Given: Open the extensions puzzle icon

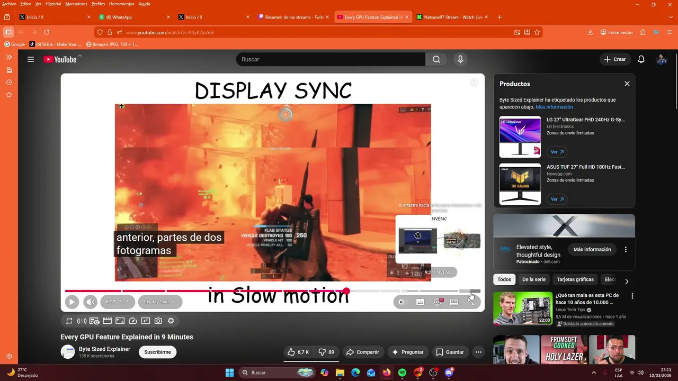Looking at the screenshot, I should click(x=643, y=32).
